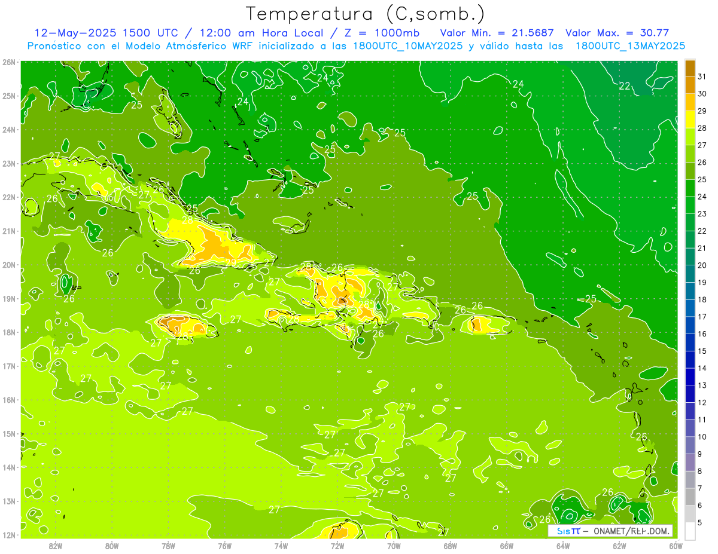Image resolution: width=718 pixels, height=554 pixels.
Task: Click the 76W longitude axis label
Action: pos(225,546)
